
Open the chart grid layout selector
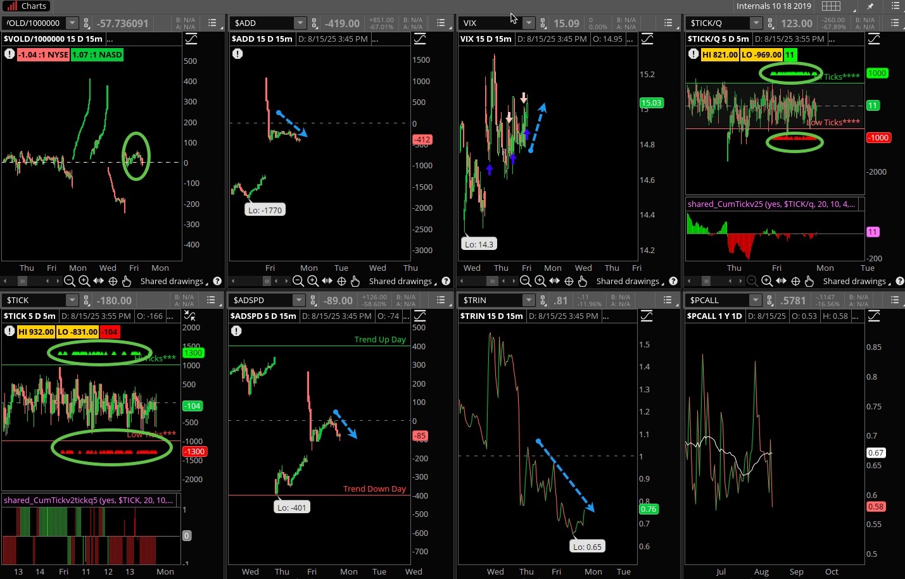tap(831, 6)
